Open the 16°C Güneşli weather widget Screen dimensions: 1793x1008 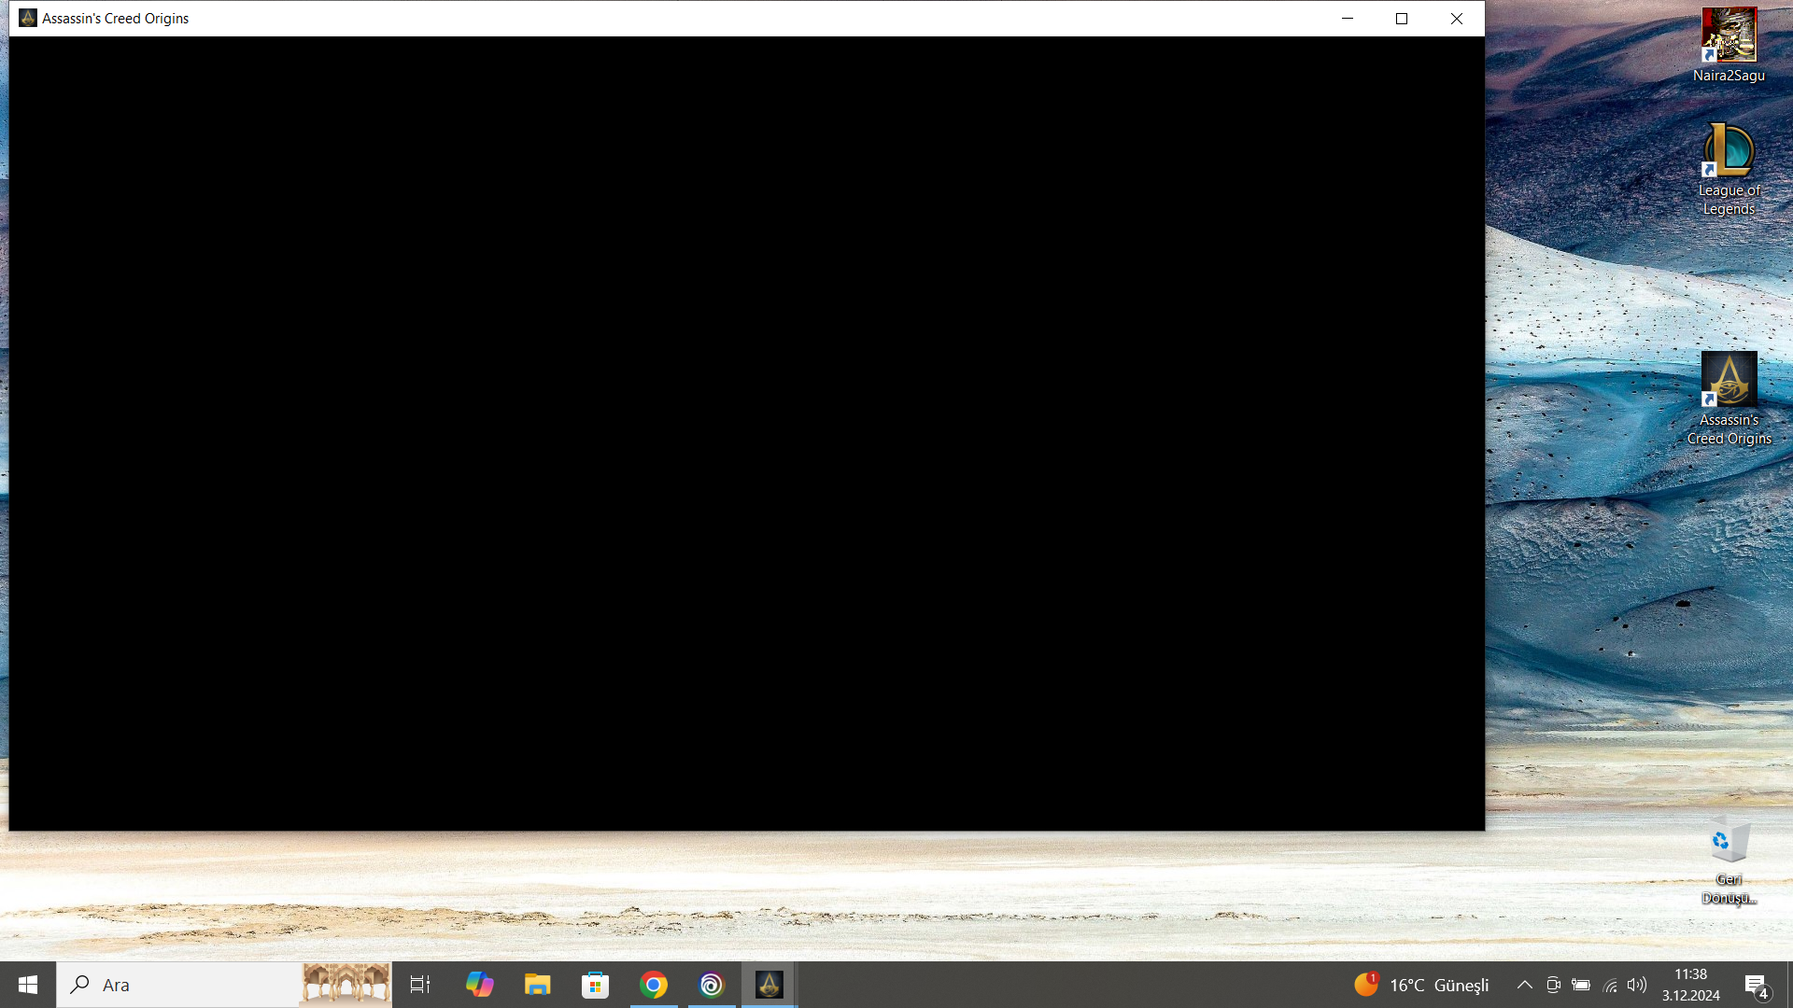(x=1421, y=985)
